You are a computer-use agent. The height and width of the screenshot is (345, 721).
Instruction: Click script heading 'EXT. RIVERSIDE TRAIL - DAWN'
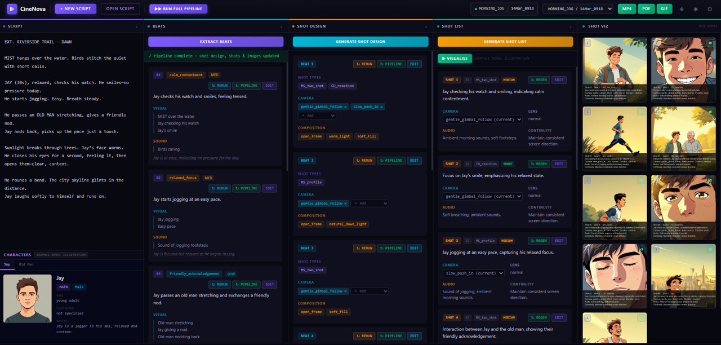pyautogui.click(x=38, y=42)
